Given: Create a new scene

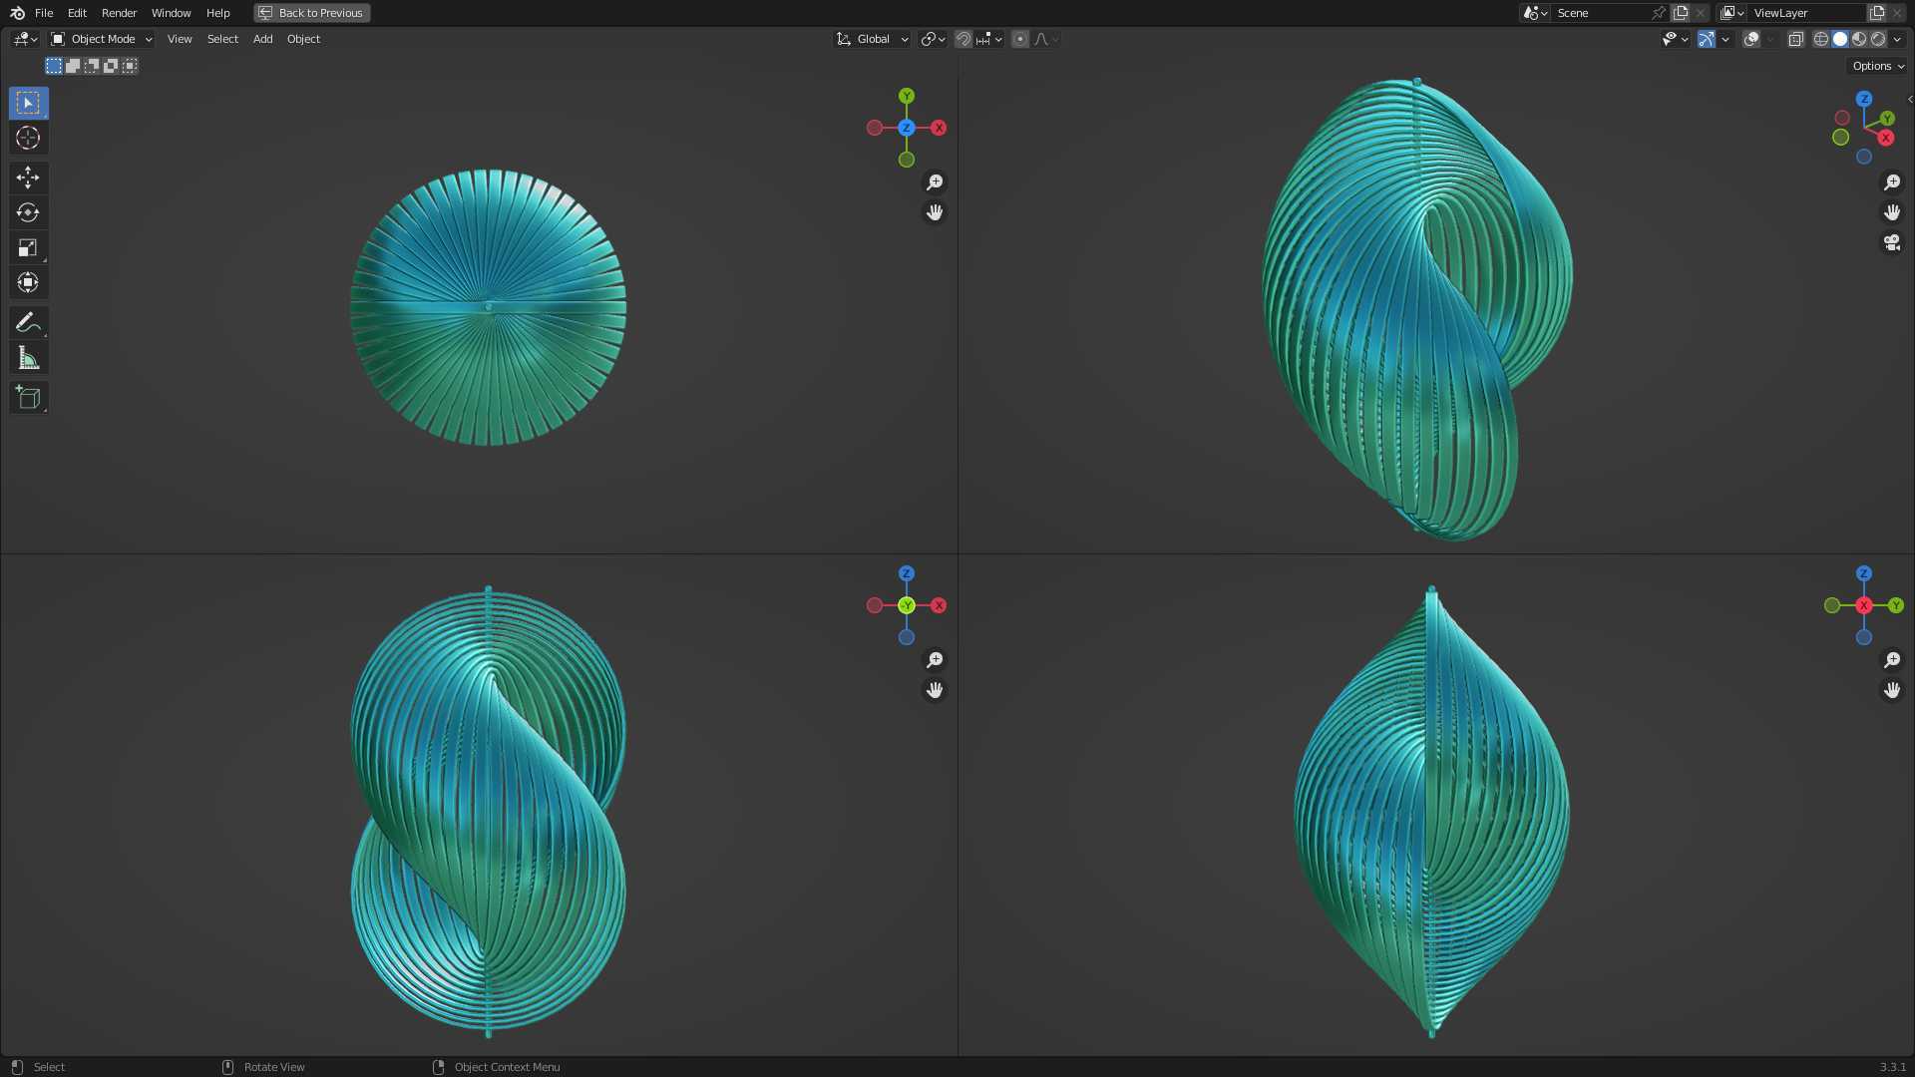Looking at the screenshot, I should coord(1681,13).
